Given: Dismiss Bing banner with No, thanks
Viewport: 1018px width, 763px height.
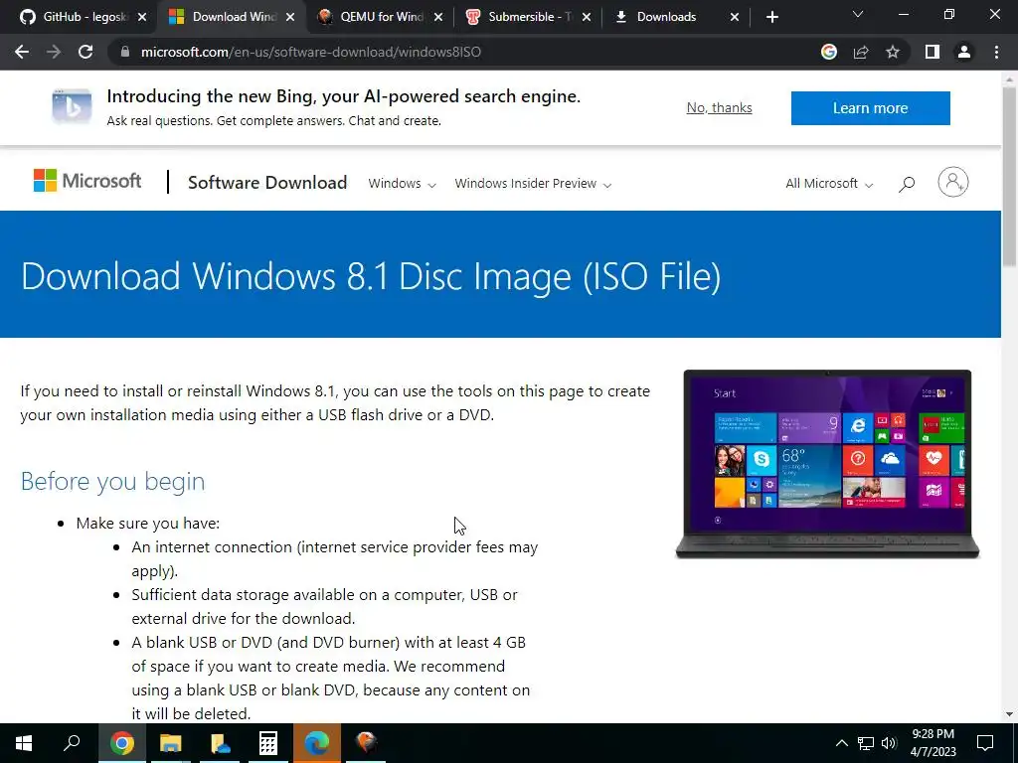Looking at the screenshot, I should (720, 107).
